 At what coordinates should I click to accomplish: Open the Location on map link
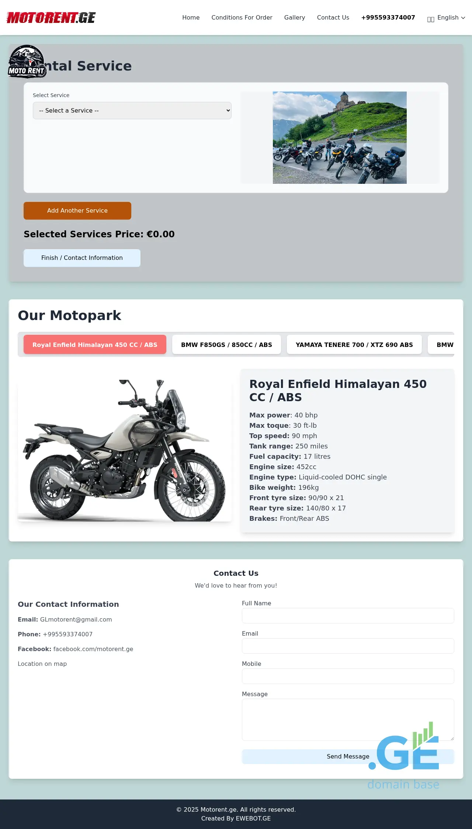coord(42,664)
